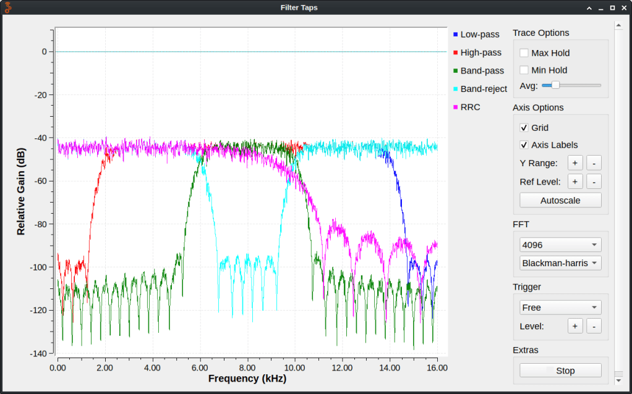Enable the Min Hold checkbox

click(524, 70)
